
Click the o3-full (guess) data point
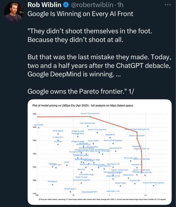(x=58, y=134)
